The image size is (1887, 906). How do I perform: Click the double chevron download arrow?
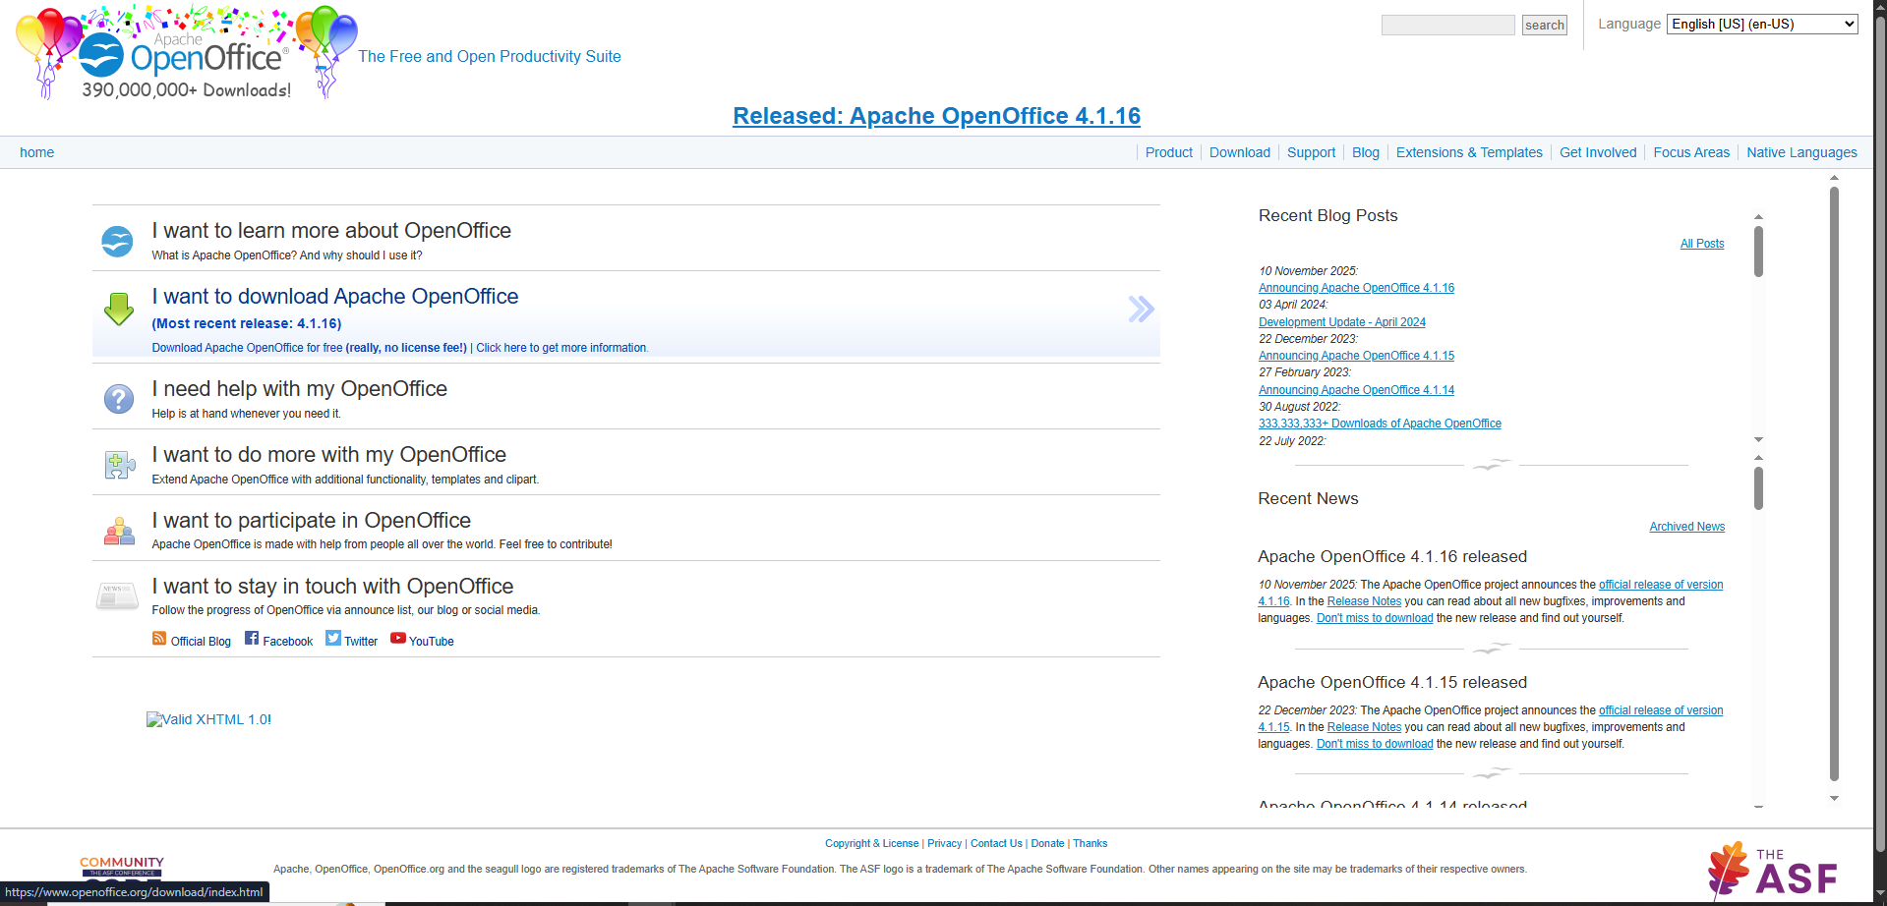point(1141,310)
